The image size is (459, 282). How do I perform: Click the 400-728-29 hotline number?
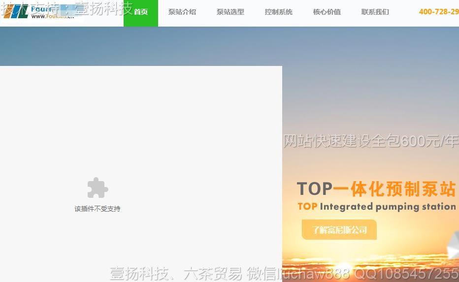(438, 12)
